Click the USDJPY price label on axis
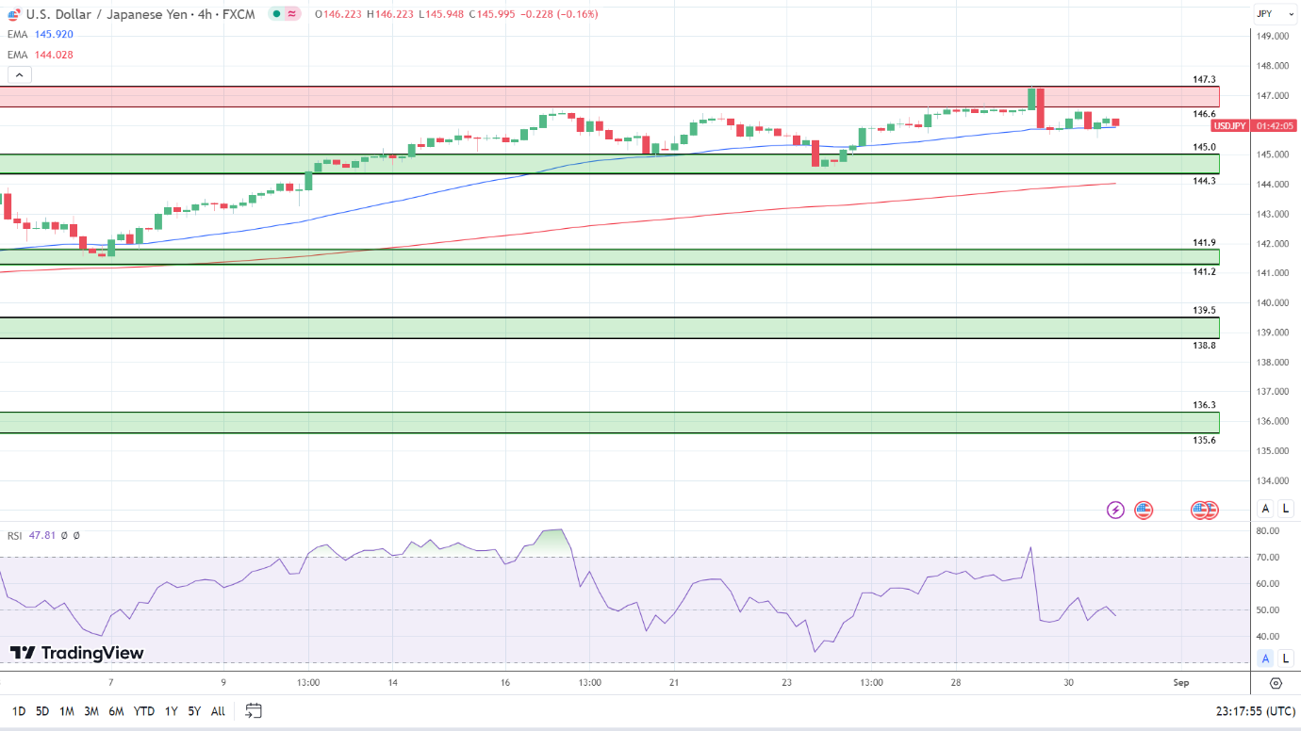Screen dimensions: 1301x731 tap(1230, 125)
